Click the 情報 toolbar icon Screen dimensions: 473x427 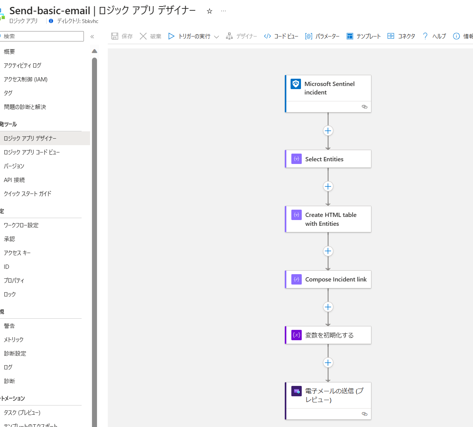coord(456,36)
